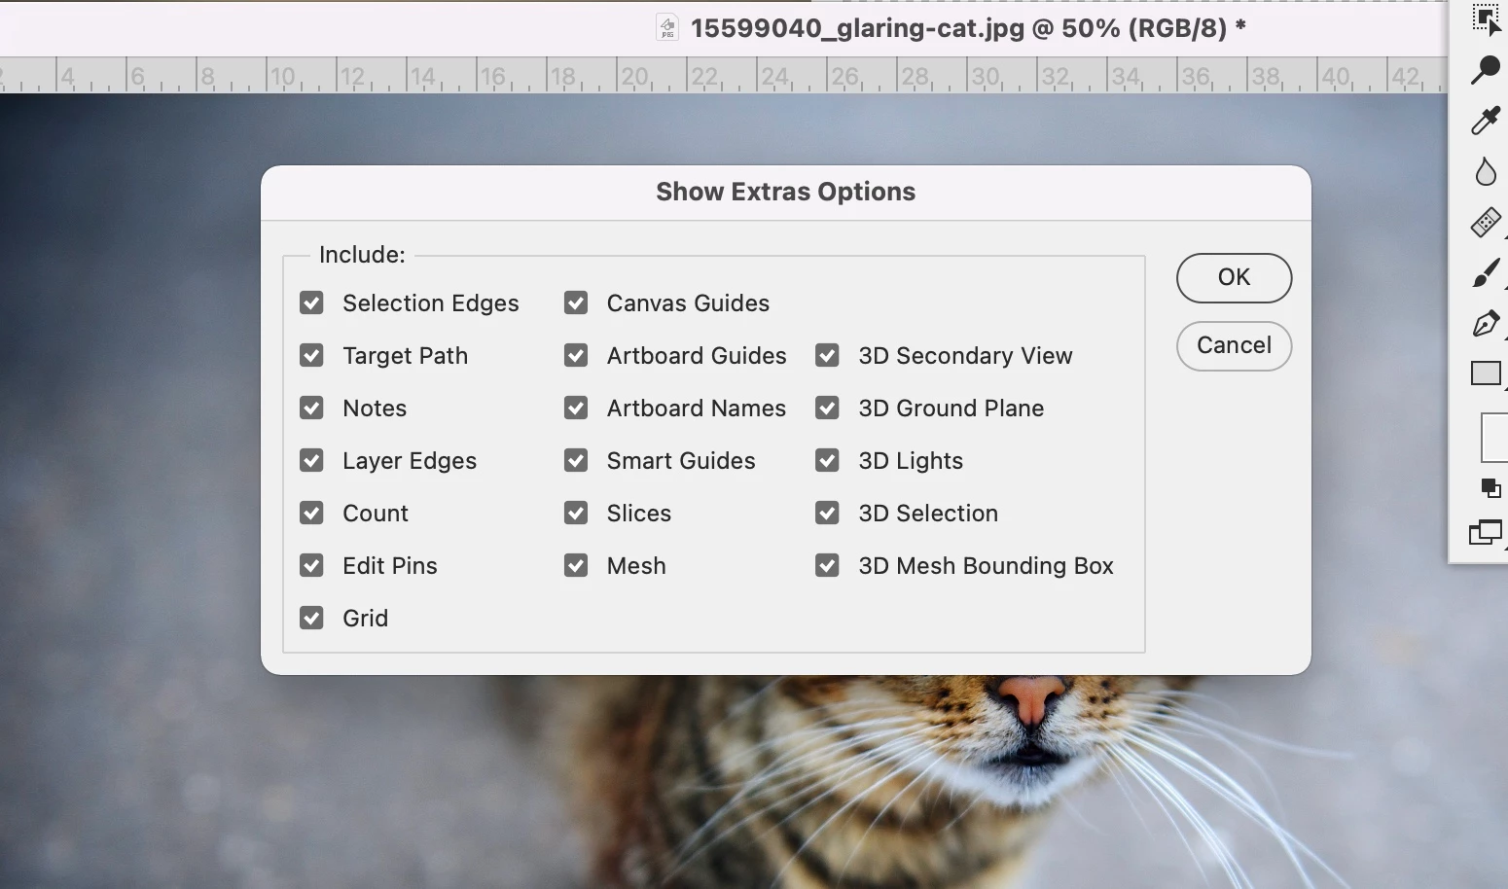Screen dimensions: 1508x889
Task: Toggle the Edit Pins checkbox
Action: tap(311, 566)
